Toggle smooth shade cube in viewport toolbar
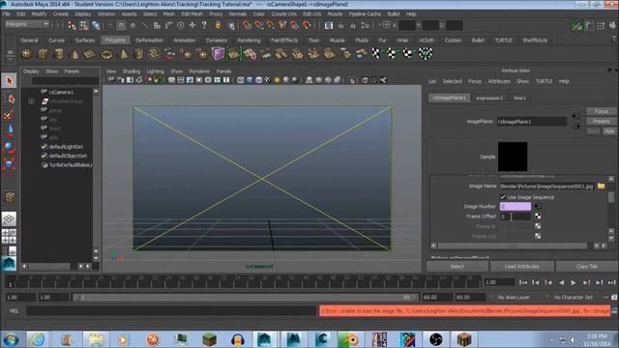619x348 pixels. point(250,80)
